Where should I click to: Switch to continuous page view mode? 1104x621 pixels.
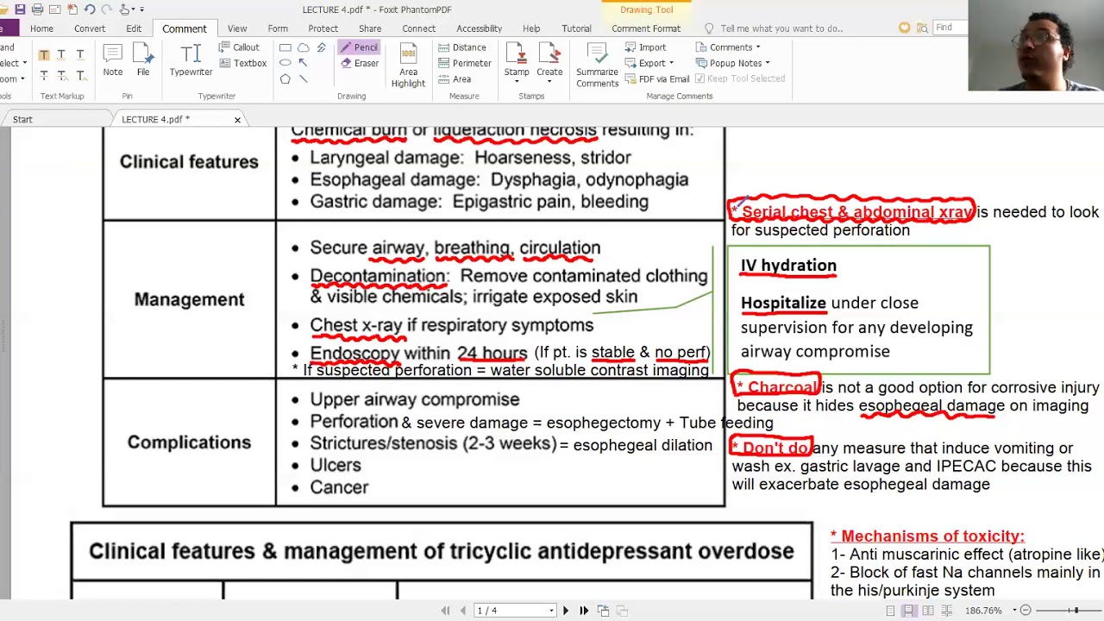pyautogui.click(x=909, y=611)
